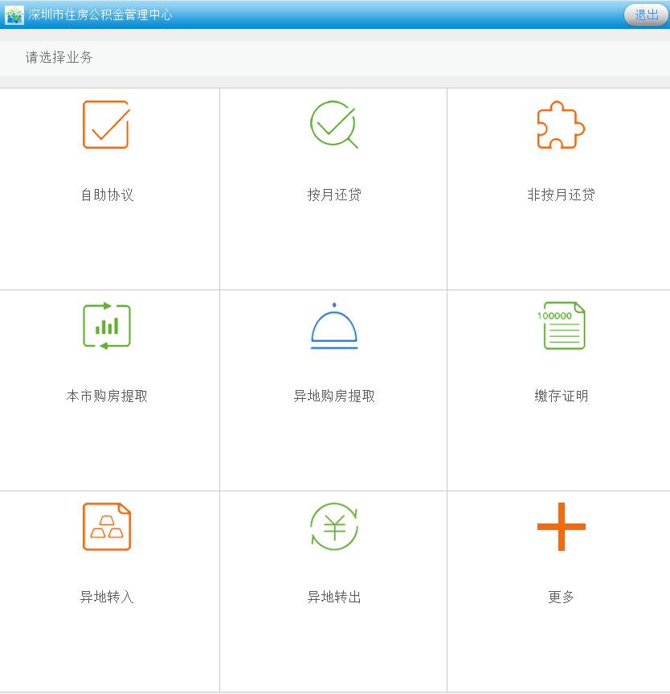670x694 pixels.
Task: Click the green magnifier checkmark icon for 按月还贷
Action: (333, 125)
